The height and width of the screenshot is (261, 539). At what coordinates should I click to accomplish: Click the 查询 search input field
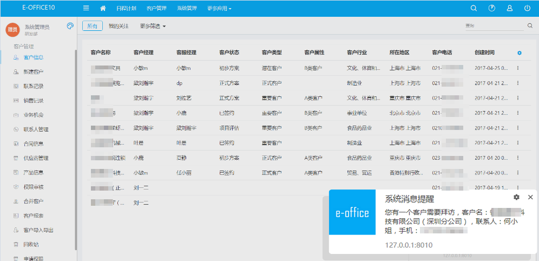(494, 26)
